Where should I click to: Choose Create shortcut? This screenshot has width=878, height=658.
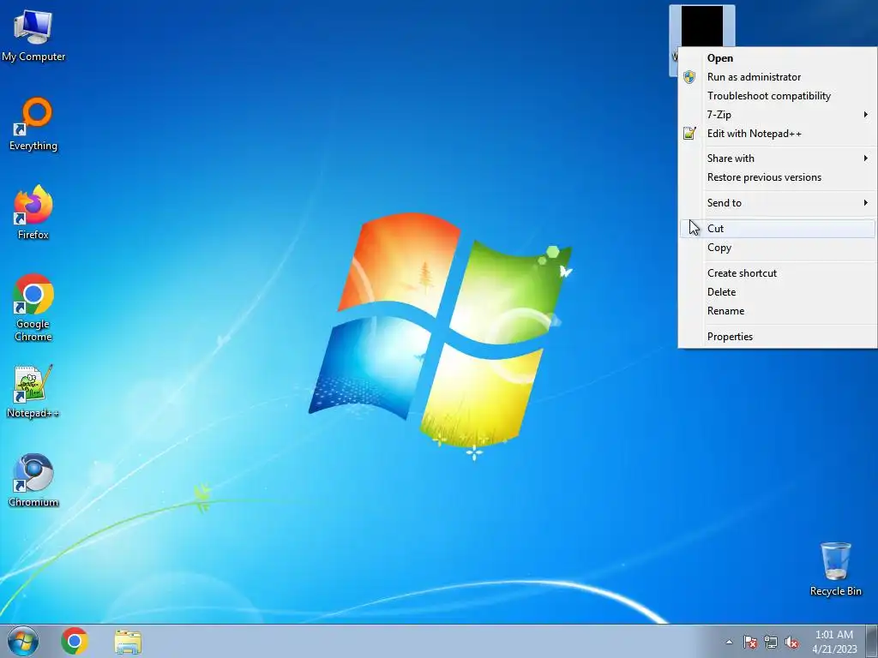(x=778, y=273)
